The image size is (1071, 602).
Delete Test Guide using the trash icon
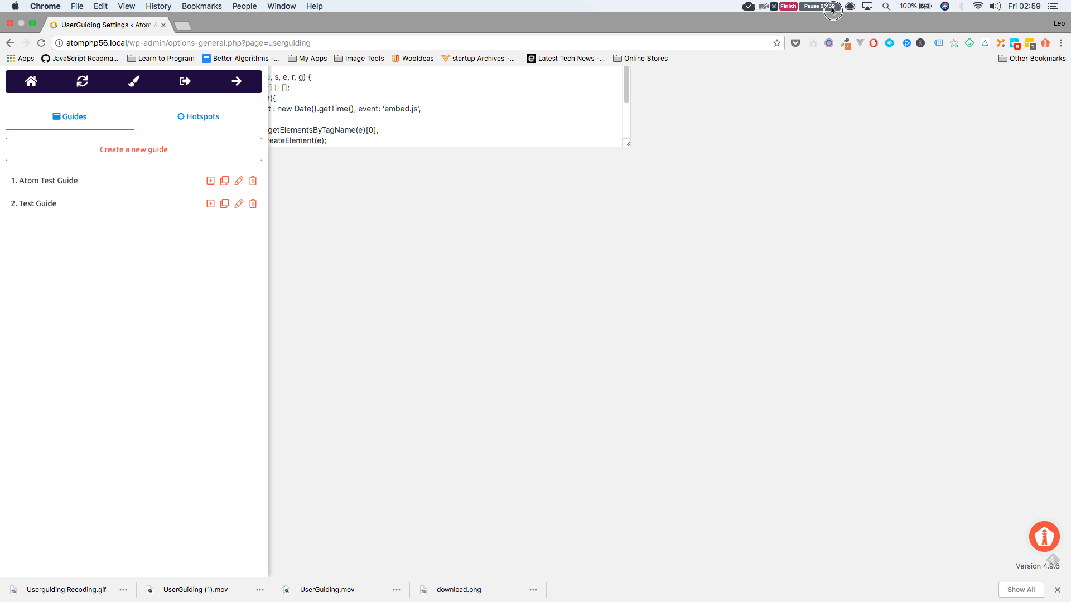(253, 203)
